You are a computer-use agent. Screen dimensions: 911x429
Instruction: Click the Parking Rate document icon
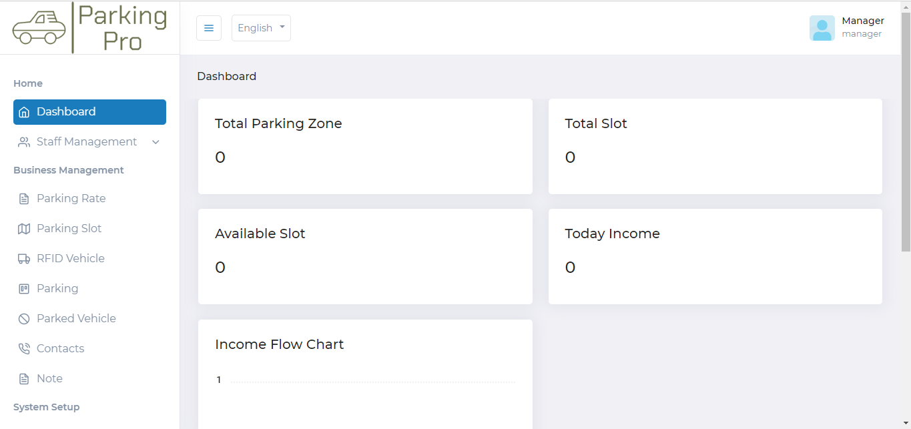(24, 199)
